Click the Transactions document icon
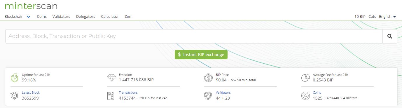 tap(111, 96)
